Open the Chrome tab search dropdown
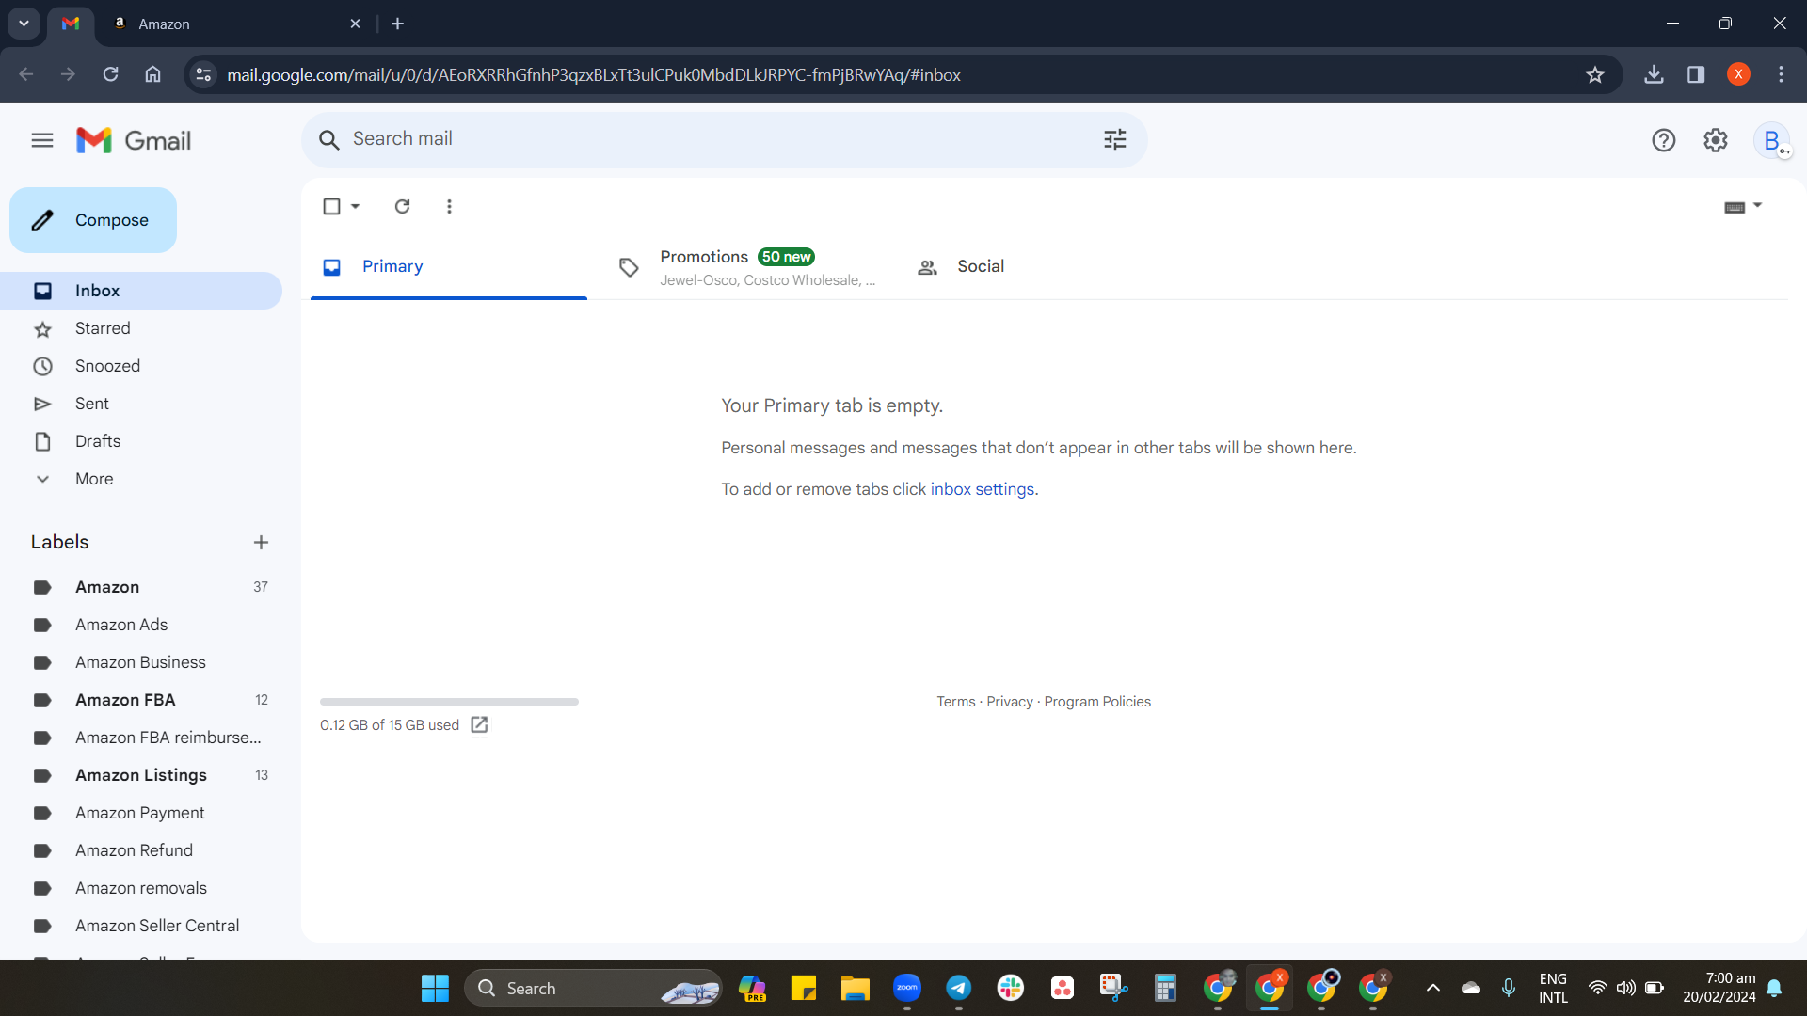This screenshot has width=1807, height=1016. coord(24,24)
